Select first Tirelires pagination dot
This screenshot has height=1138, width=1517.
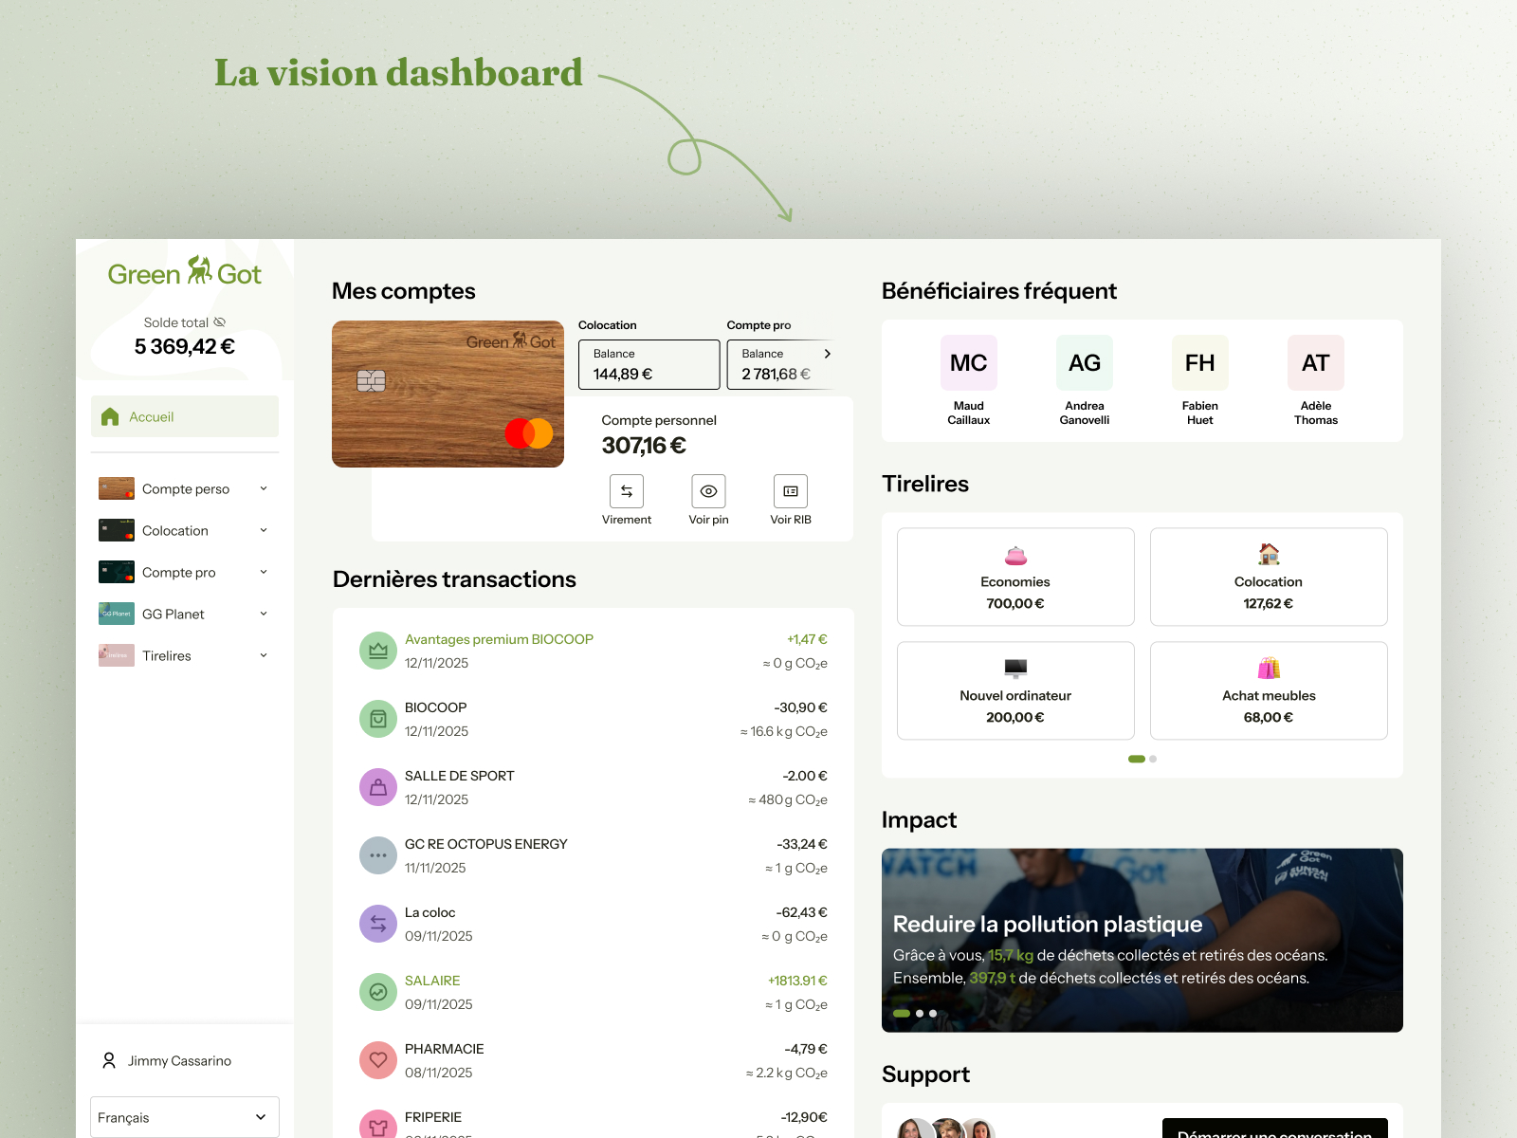[1137, 759]
